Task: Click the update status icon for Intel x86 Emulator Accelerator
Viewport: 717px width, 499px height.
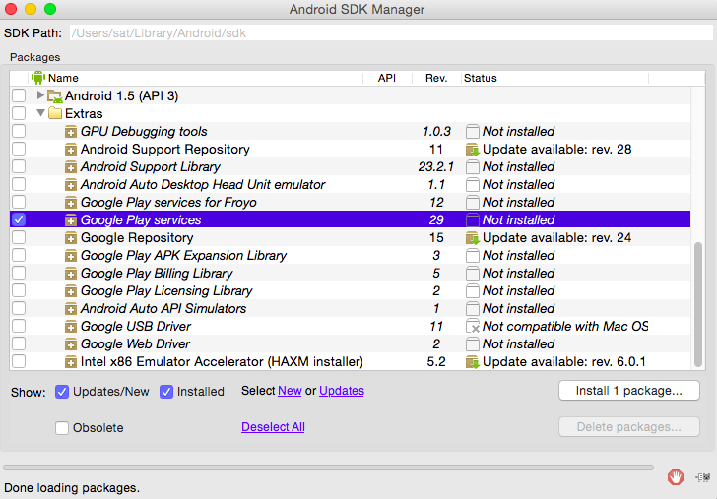Action: point(472,362)
